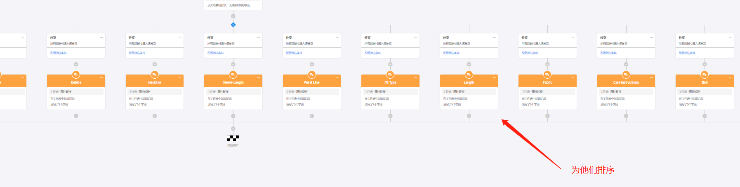Open more menu of branch above Waist Line
The height and width of the screenshot is (187, 740).
pos(337,37)
